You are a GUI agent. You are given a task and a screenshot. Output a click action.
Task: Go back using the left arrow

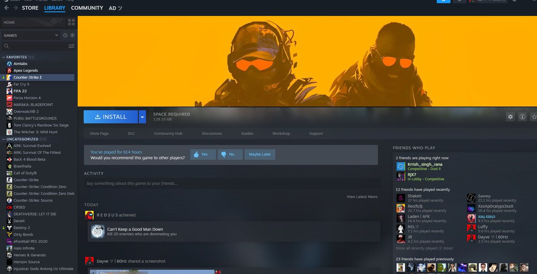coord(6,8)
